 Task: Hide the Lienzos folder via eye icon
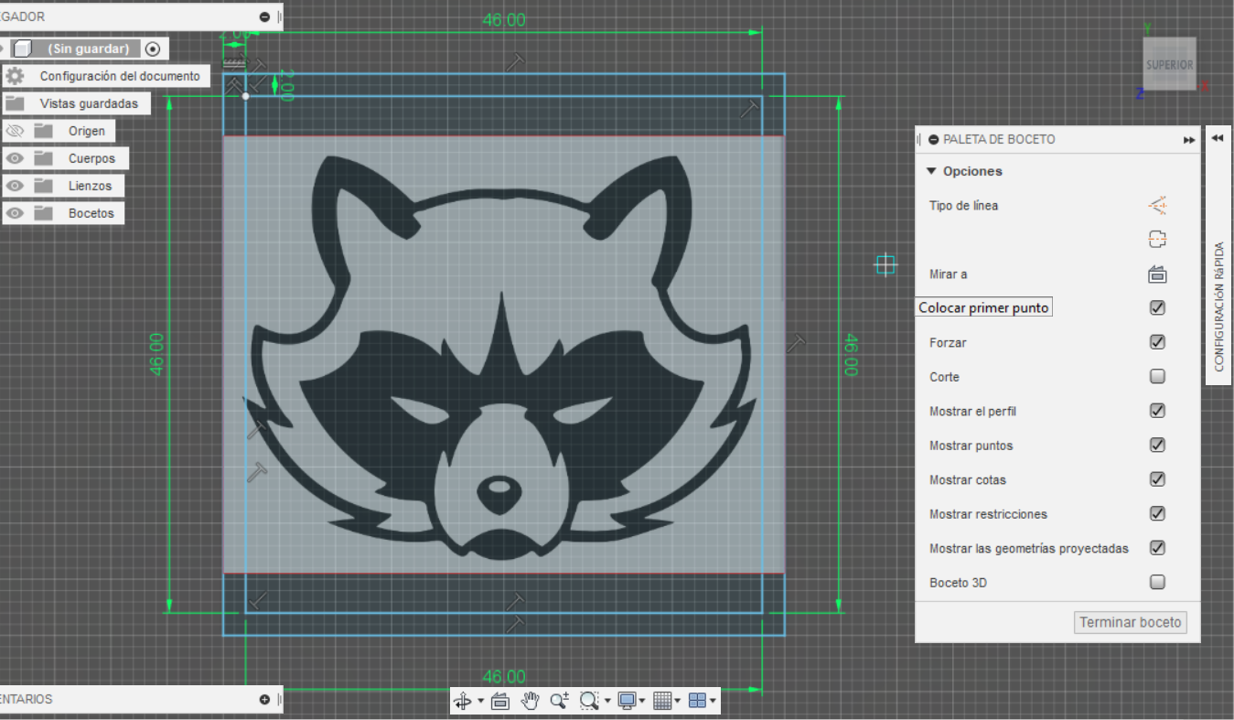tap(15, 186)
